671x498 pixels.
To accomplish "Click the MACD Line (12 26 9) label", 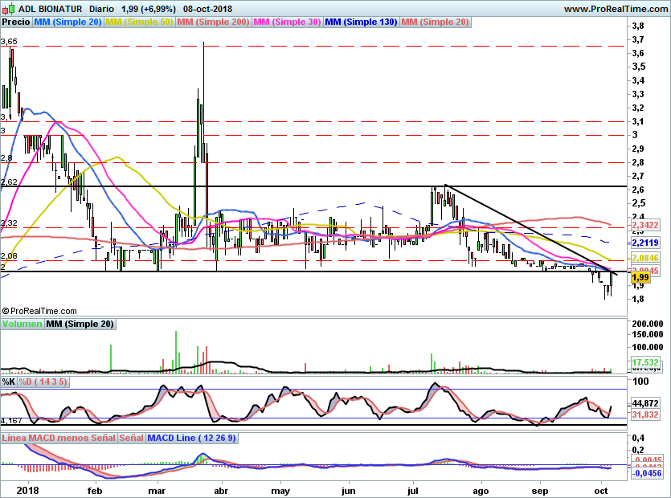I will [x=191, y=438].
